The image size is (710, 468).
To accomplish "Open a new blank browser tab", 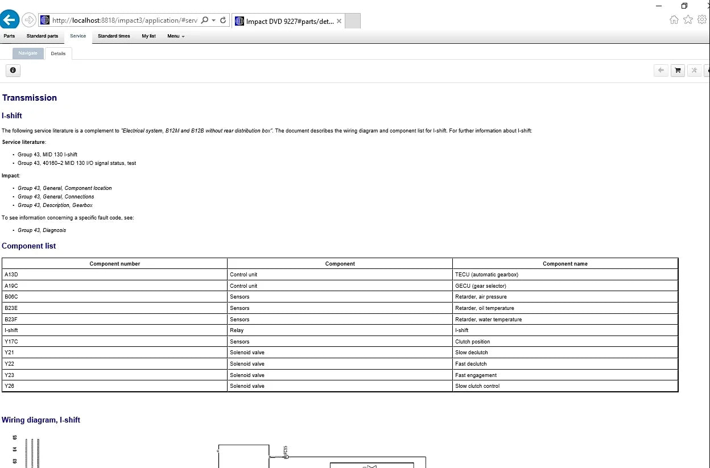I will [x=353, y=21].
